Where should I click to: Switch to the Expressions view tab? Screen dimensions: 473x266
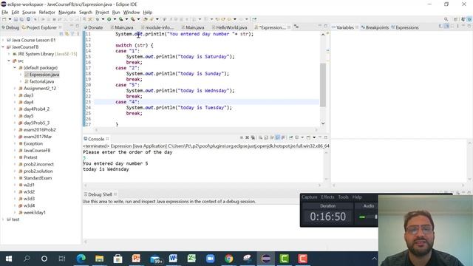(405, 27)
